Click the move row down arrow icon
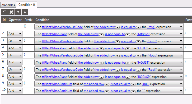 click(x=25, y=12)
